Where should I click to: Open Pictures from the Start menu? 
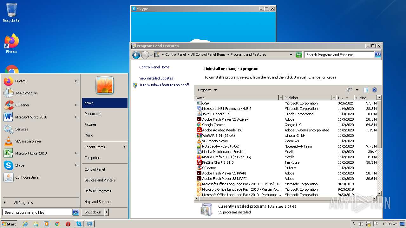105,124
